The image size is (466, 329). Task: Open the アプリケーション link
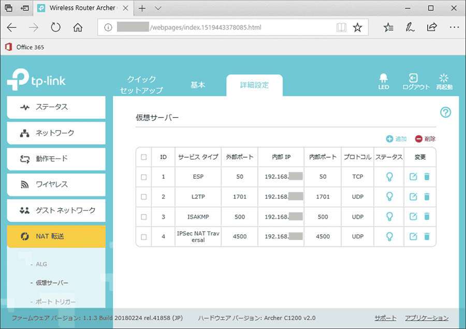427,318
